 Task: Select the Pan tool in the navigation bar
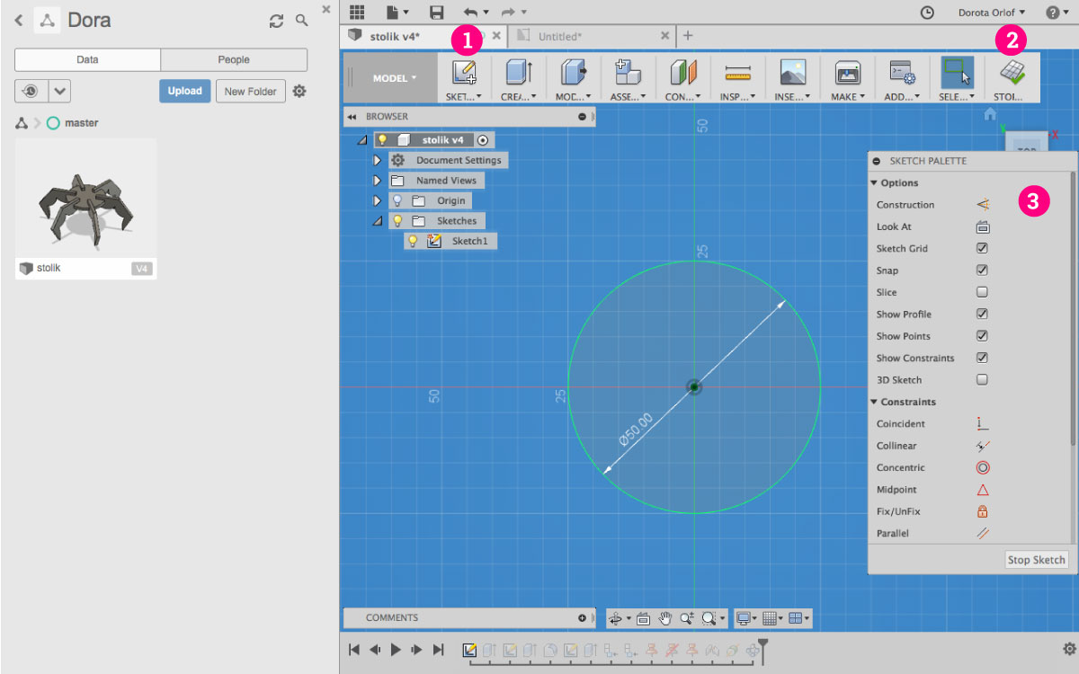point(664,618)
